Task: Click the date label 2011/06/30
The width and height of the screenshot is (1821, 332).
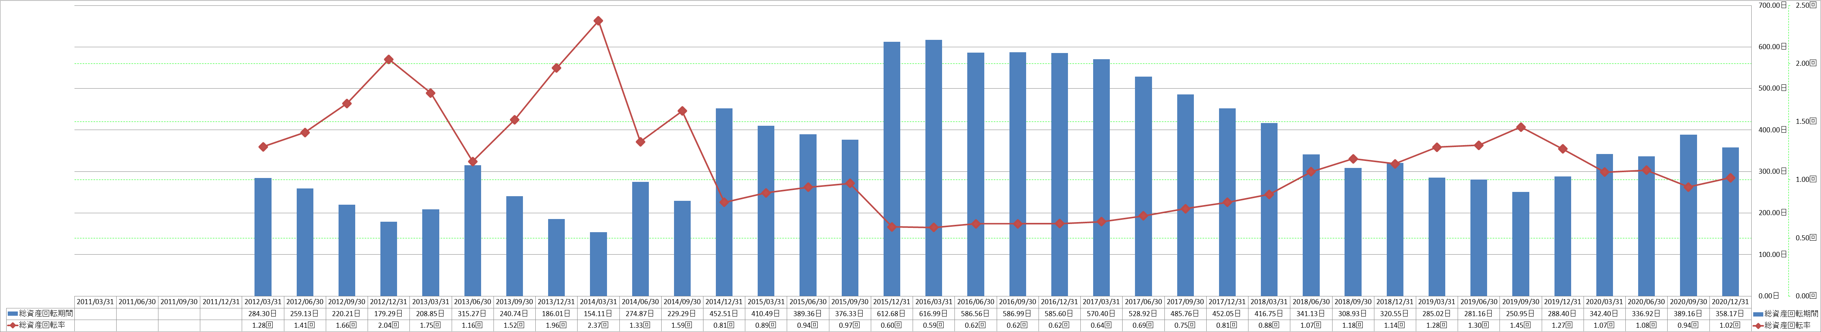Action: point(136,302)
